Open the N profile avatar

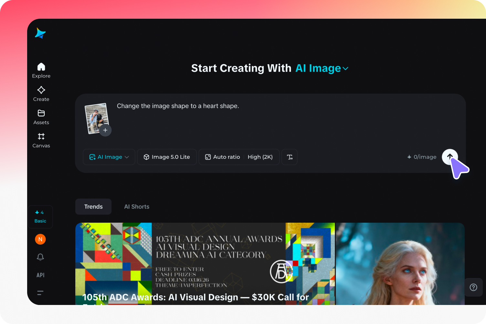coord(40,239)
